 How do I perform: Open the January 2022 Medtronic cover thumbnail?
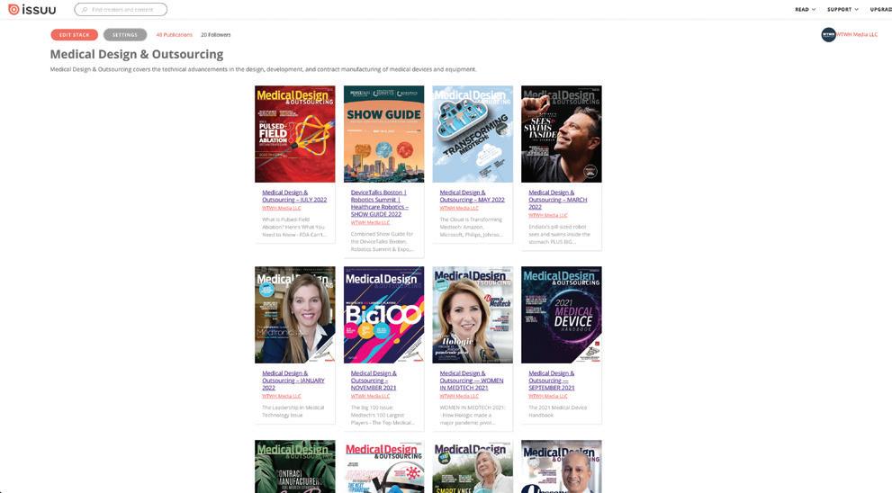click(294, 315)
